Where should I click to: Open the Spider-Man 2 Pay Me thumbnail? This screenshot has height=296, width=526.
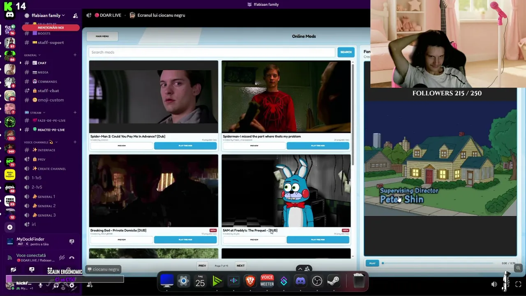click(154, 97)
